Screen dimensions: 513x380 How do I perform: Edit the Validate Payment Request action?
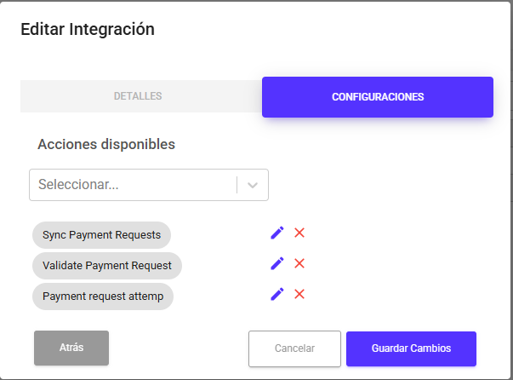(276, 264)
